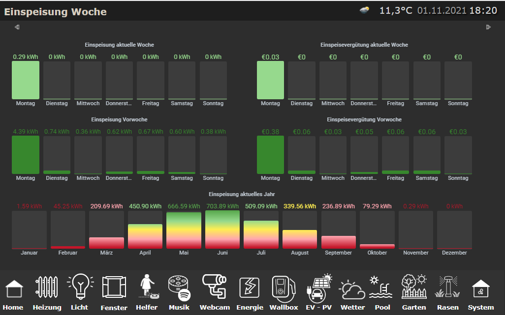
Task: Open the Rasen sprinkler icon
Action: point(448,286)
